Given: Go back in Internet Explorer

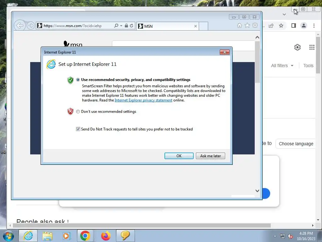Looking at the screenshot, I should [x=20, y=26].
